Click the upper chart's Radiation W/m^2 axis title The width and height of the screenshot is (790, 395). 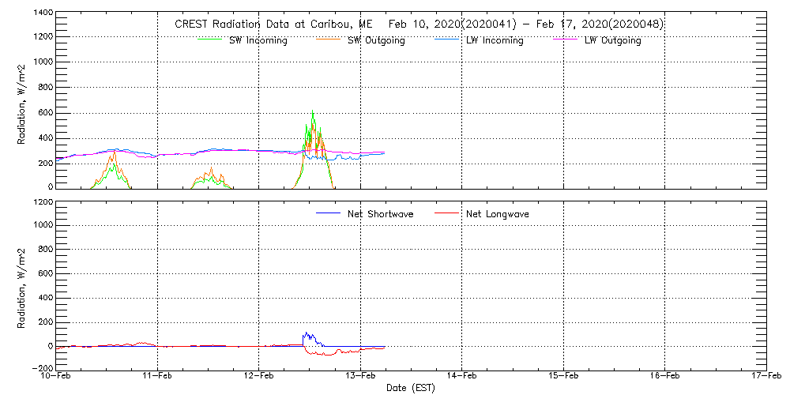pos(22,105)
